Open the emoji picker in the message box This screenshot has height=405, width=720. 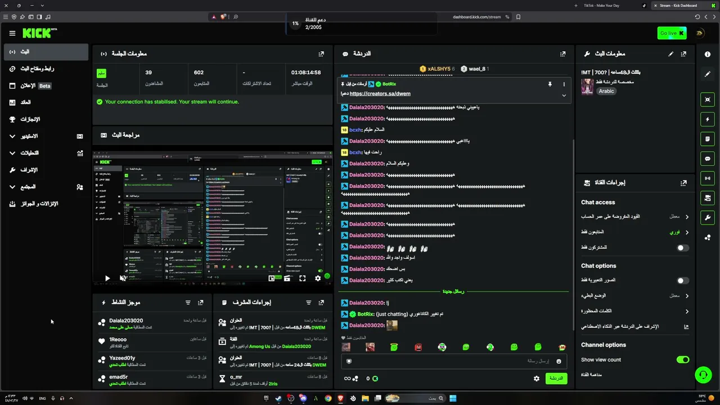point(559,361)
